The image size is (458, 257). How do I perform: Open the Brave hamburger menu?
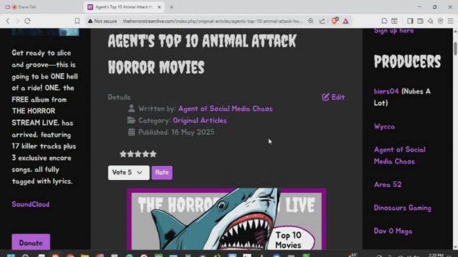(450, 21)
